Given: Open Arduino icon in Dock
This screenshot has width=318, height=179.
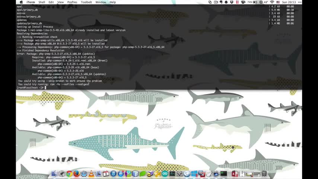Looking at the screenshot, I should [165, 174].
